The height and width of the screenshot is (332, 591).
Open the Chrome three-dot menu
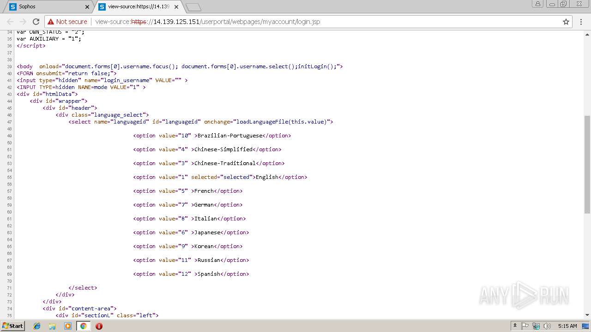point(581,22)
